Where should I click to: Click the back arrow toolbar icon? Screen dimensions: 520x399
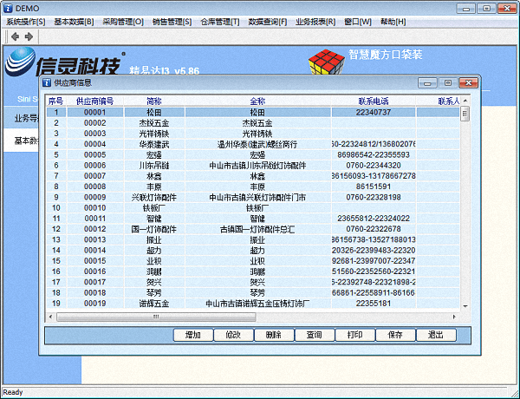pos(15,36)
